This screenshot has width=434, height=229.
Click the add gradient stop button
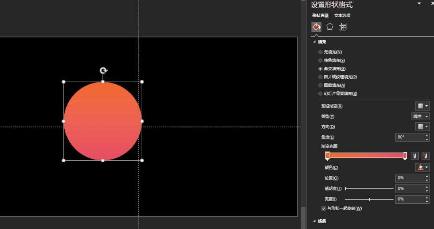(415, 156)
